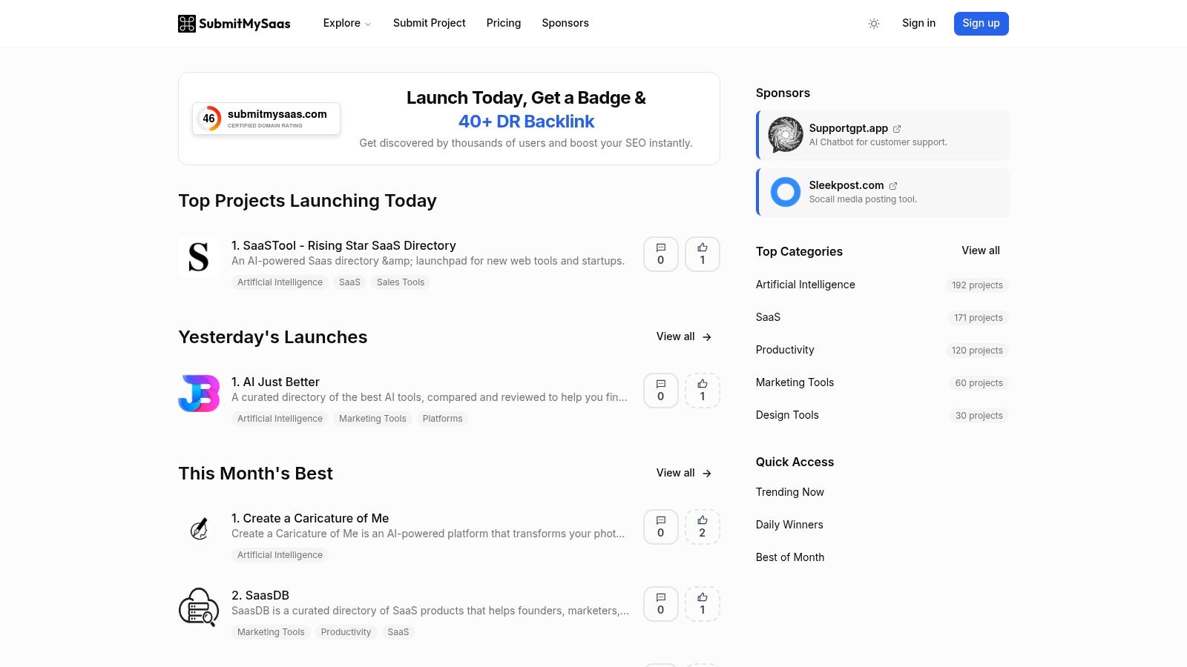Image resolution: width=1187 pixels, height=667 pixels.
Task: Open Supportgpt.app external link icon
Action: 897,128
